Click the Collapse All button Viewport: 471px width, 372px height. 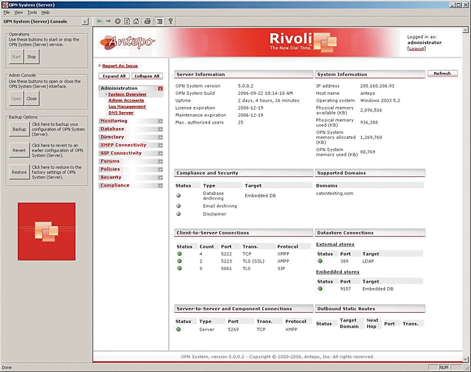coord(147,76)
